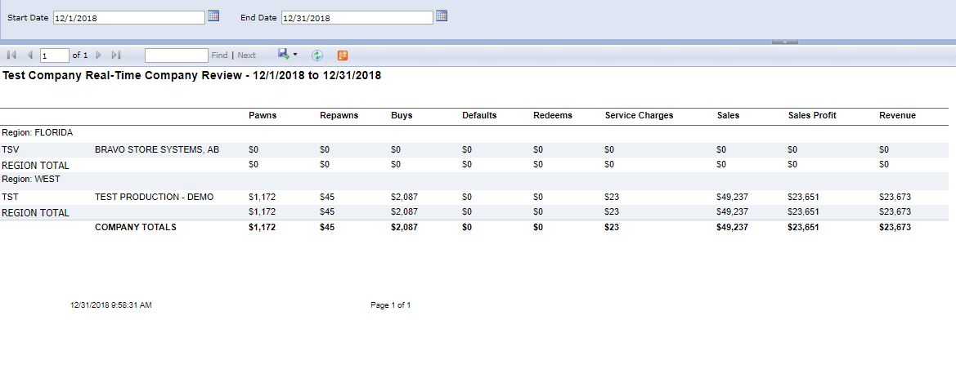Click the Redeems column header
This screenshot has height=378, width=956.
(x=552, y=116)
